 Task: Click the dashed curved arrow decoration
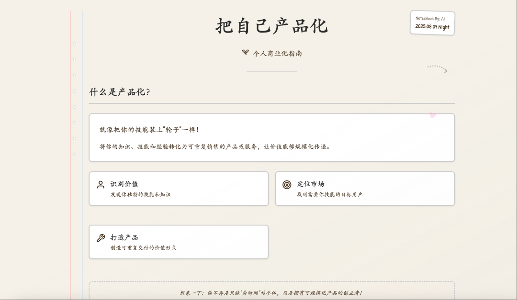tap(437, 69)
